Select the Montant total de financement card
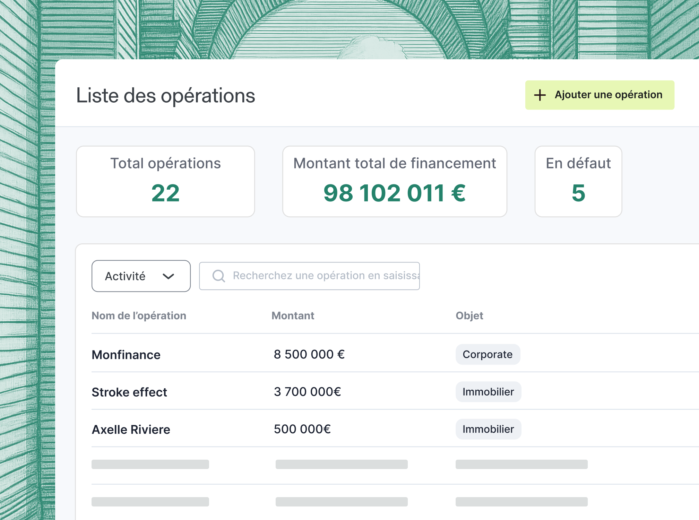The height and width of the screenshot is (520, 699). [395, 181]
